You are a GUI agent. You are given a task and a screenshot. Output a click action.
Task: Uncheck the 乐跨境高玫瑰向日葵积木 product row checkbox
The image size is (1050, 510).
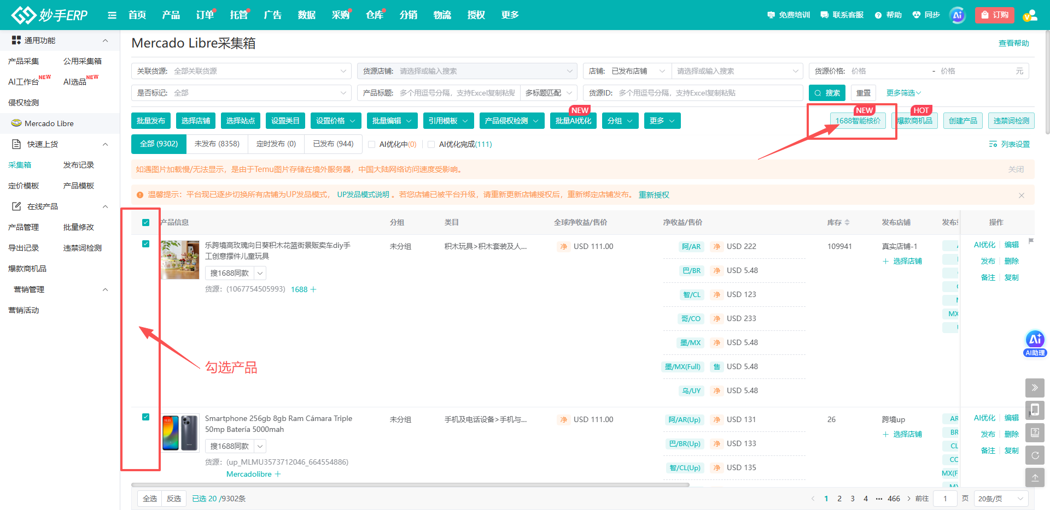pyautogui.click(x=145, y=244)
